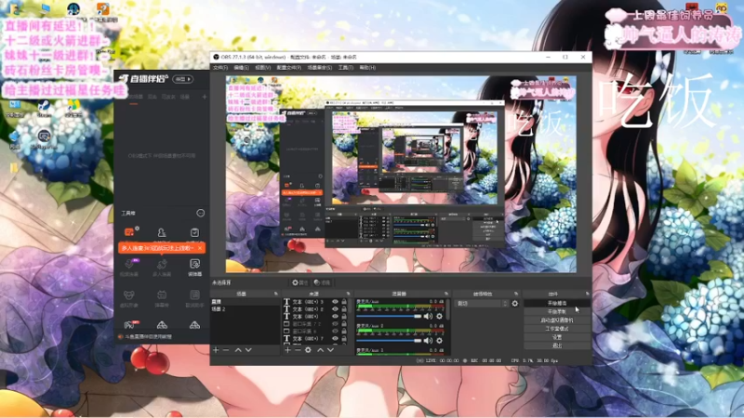
Task: Remove the selected scene with the minus icon under the 场景 list
Action: [x=226, y=350]
